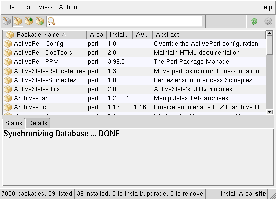This screenshot has height=199, width=276.
Task: Toggle the view packages to install/remove filter
Action: coord(40,21)
